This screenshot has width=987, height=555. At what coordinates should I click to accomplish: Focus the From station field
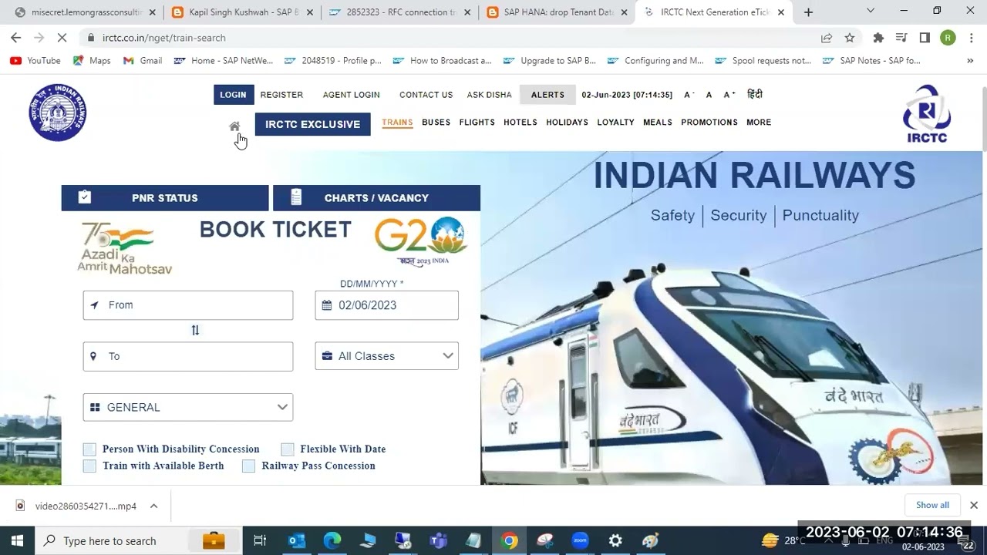pyautogui.click(x=188, y=305)
